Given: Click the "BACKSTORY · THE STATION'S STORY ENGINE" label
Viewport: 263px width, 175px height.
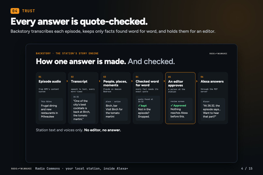Looking at the screenshot, I should click(67, 53).
